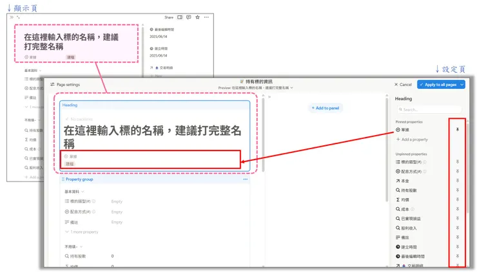Open side peek layout icon in back window
This screenshot has height=272, width=477.
[180, 17]
